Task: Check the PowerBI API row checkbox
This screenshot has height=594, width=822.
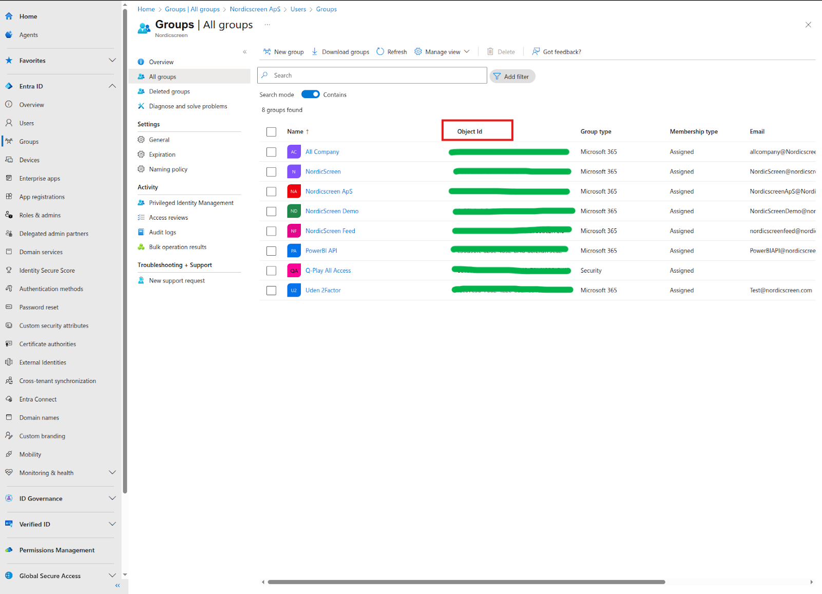Action: coord(271,251)
